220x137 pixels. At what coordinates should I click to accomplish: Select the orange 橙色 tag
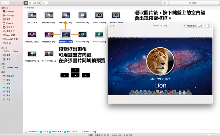click(8, 79)
